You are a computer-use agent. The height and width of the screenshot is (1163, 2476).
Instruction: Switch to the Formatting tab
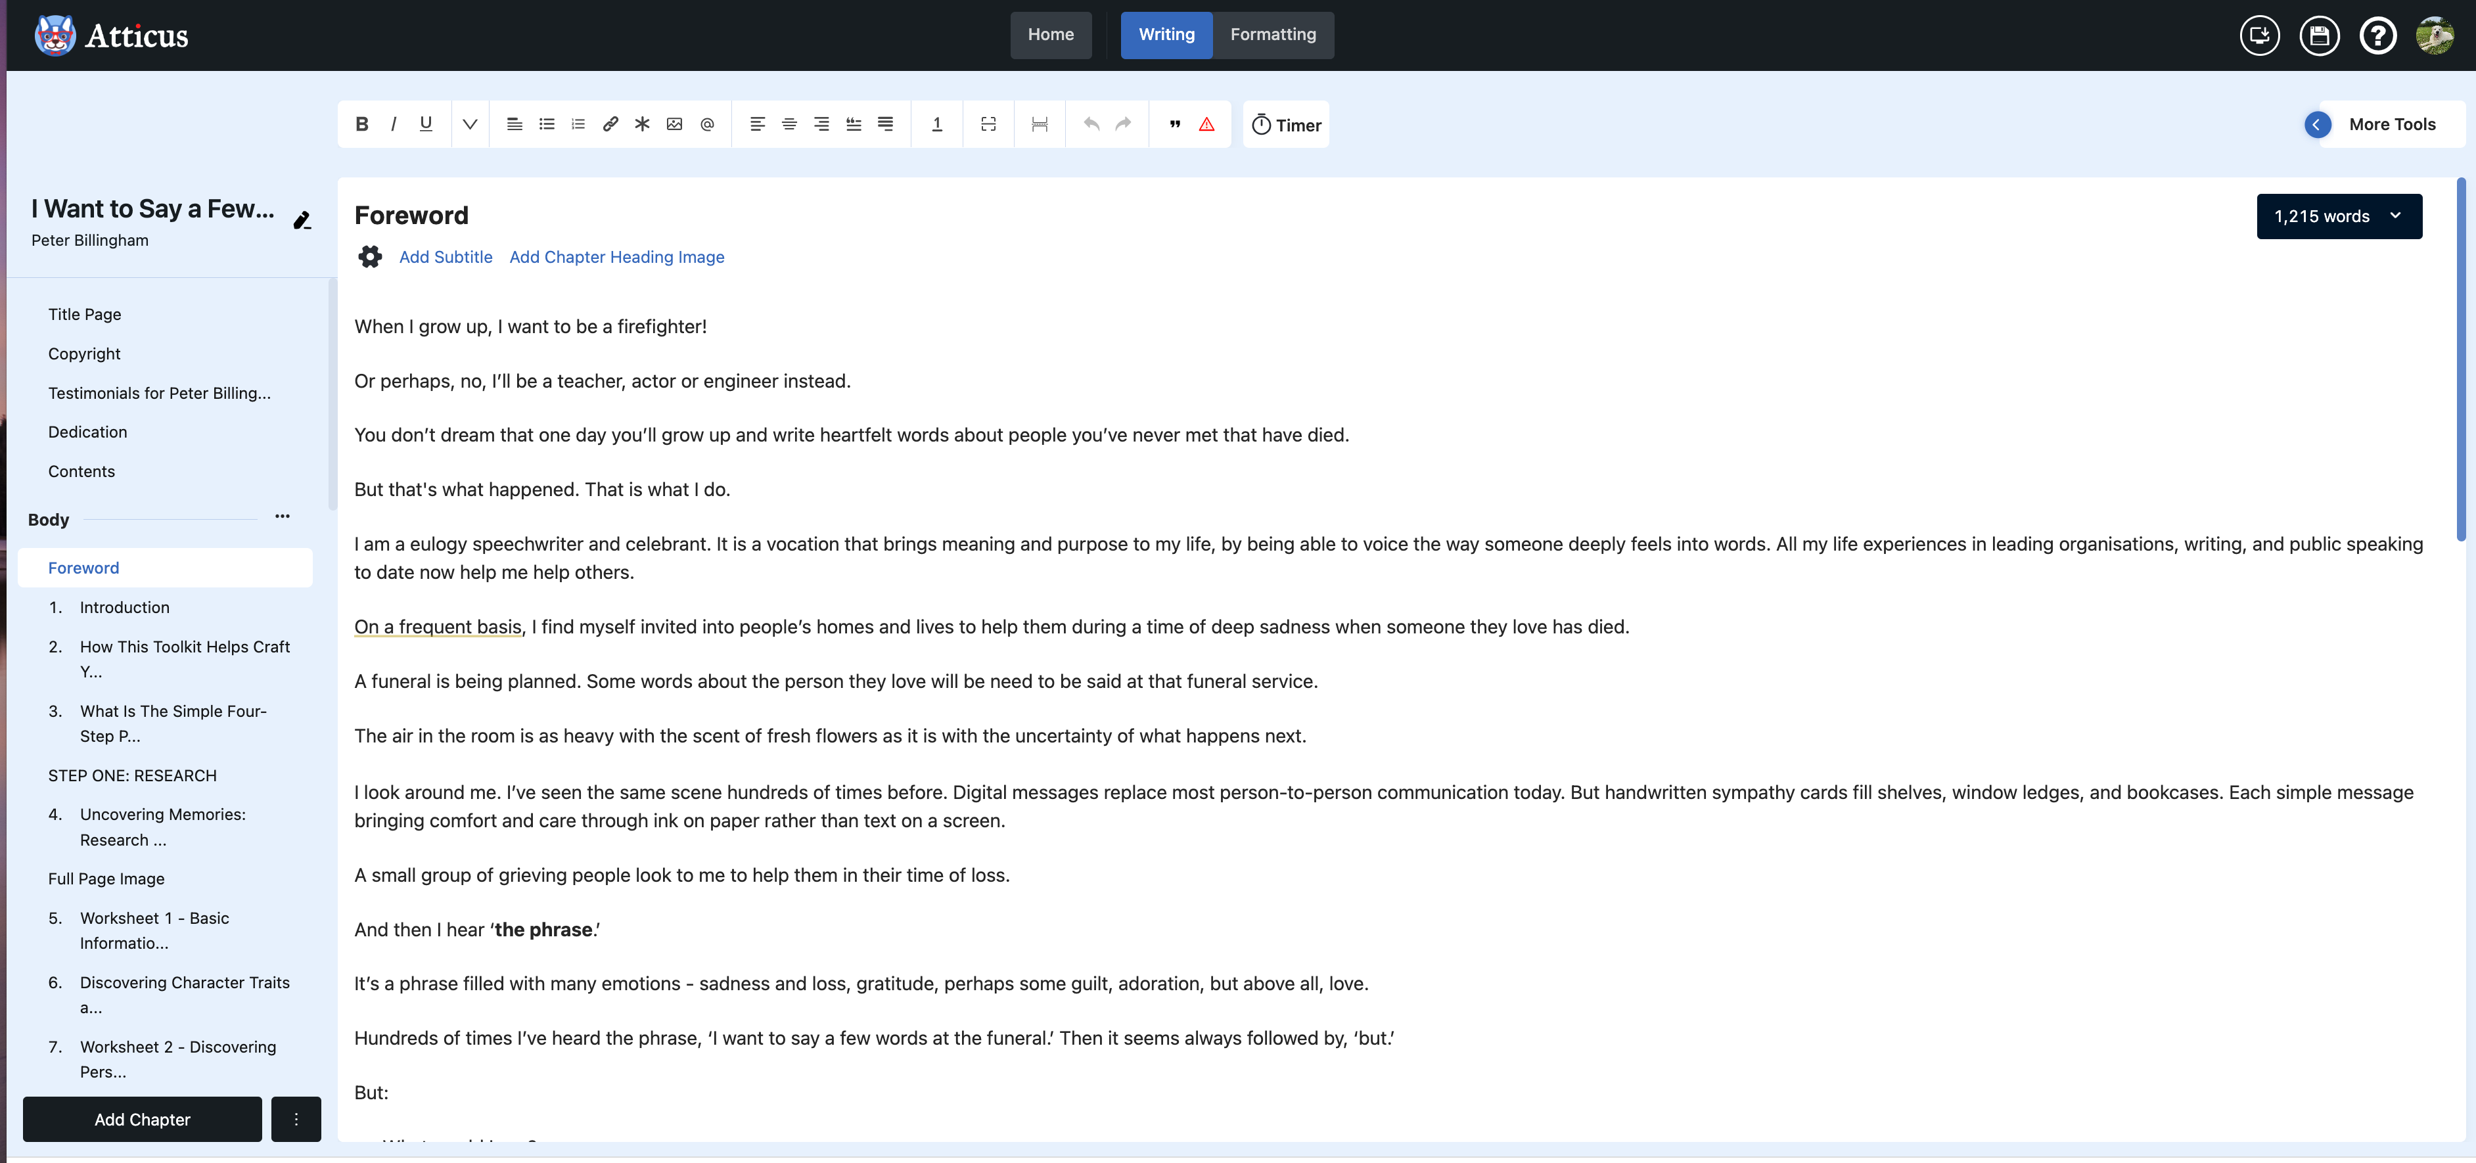pyautogui.click(x=1273, y=35)
